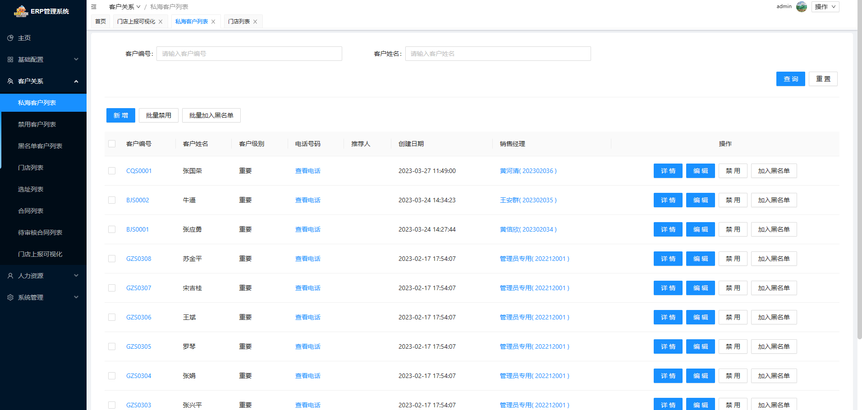The width and height of the screenshot is (862, 410).
Task: Click the 系统管理 gear icon
Action: pyautogui.click(x=10, y=297)
